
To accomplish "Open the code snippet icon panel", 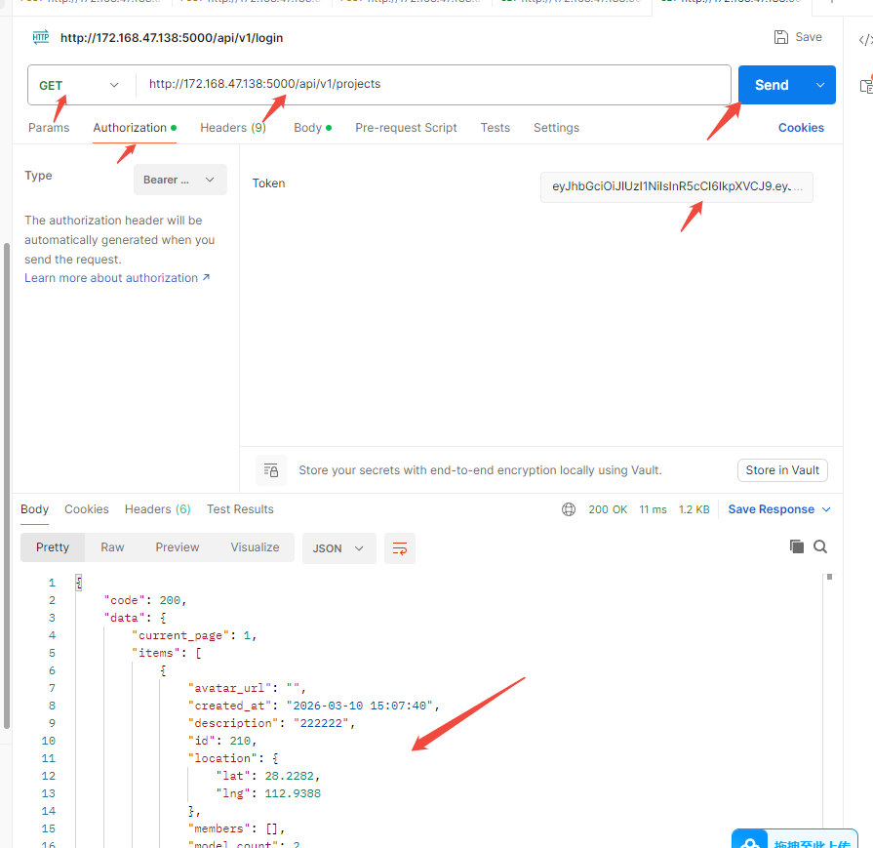I will [x=864, y=40].
